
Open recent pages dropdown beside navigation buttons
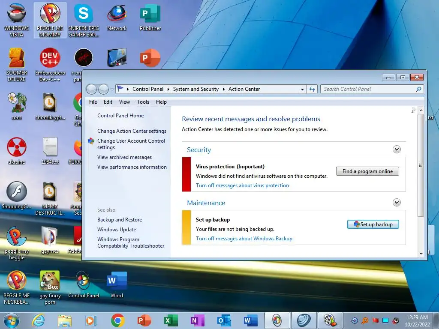pos(112,90)
